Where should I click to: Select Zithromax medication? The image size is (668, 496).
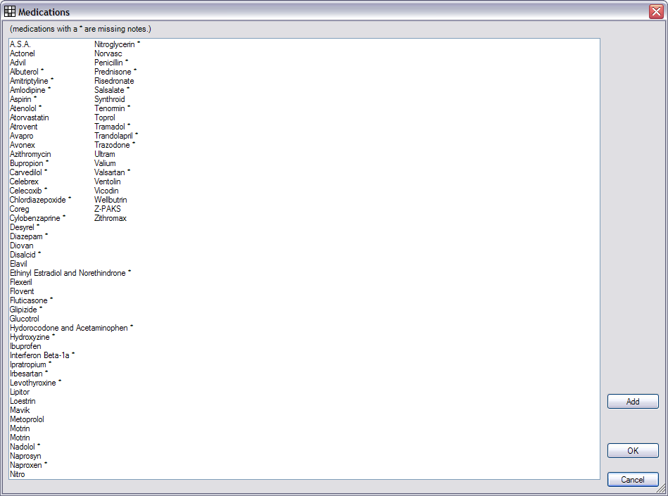pos(111,218)
